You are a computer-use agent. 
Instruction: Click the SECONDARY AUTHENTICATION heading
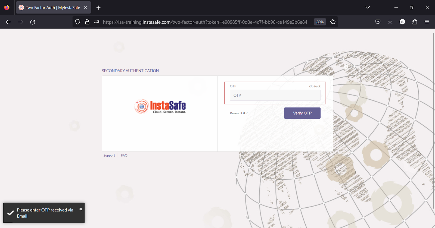(x=130, y=71)
